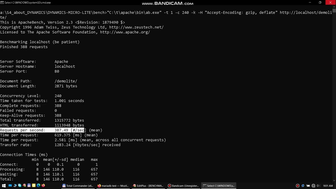Click Benchmarking localhost (be patient) line

(40, 42)
